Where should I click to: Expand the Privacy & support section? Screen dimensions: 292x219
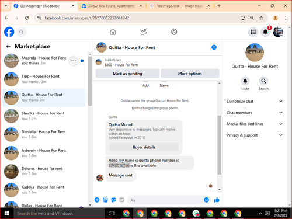point(255,135)
